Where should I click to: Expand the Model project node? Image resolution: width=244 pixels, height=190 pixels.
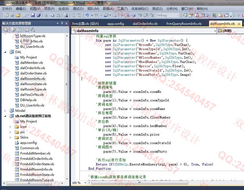(5, 111)
